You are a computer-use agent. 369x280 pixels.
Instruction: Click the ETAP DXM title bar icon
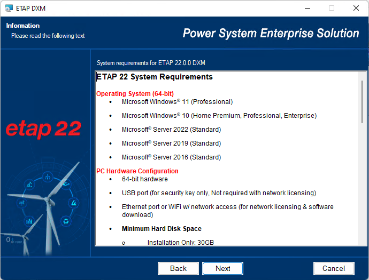point(9,8)
